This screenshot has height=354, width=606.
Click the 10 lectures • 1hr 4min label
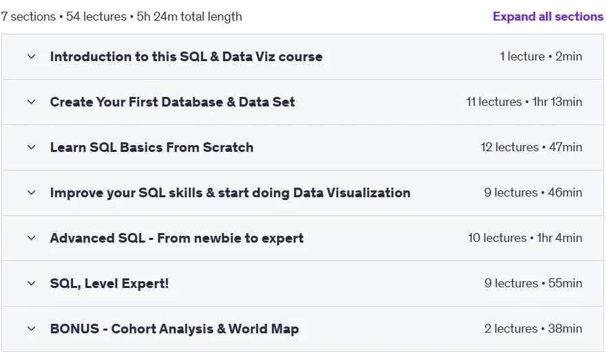click(x=525, y=238)
